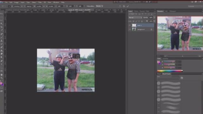
Task: Open the layer filter Kind dropdown
Action: point(132,14)
